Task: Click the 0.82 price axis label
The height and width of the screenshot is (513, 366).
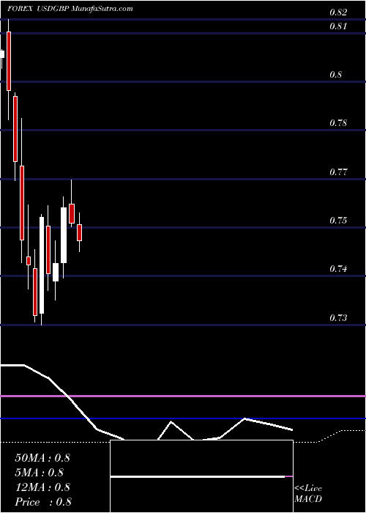Action: pos(338,12)
